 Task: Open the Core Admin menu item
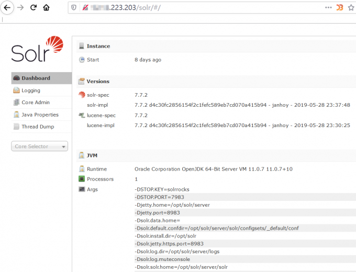pos(41,103)
